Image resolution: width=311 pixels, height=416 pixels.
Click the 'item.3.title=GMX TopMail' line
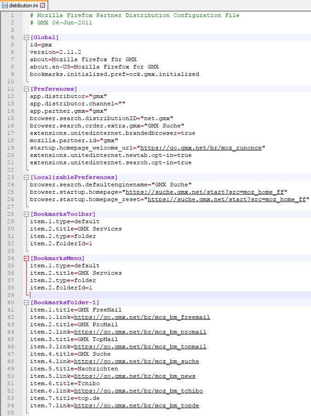tap(74, 339)
